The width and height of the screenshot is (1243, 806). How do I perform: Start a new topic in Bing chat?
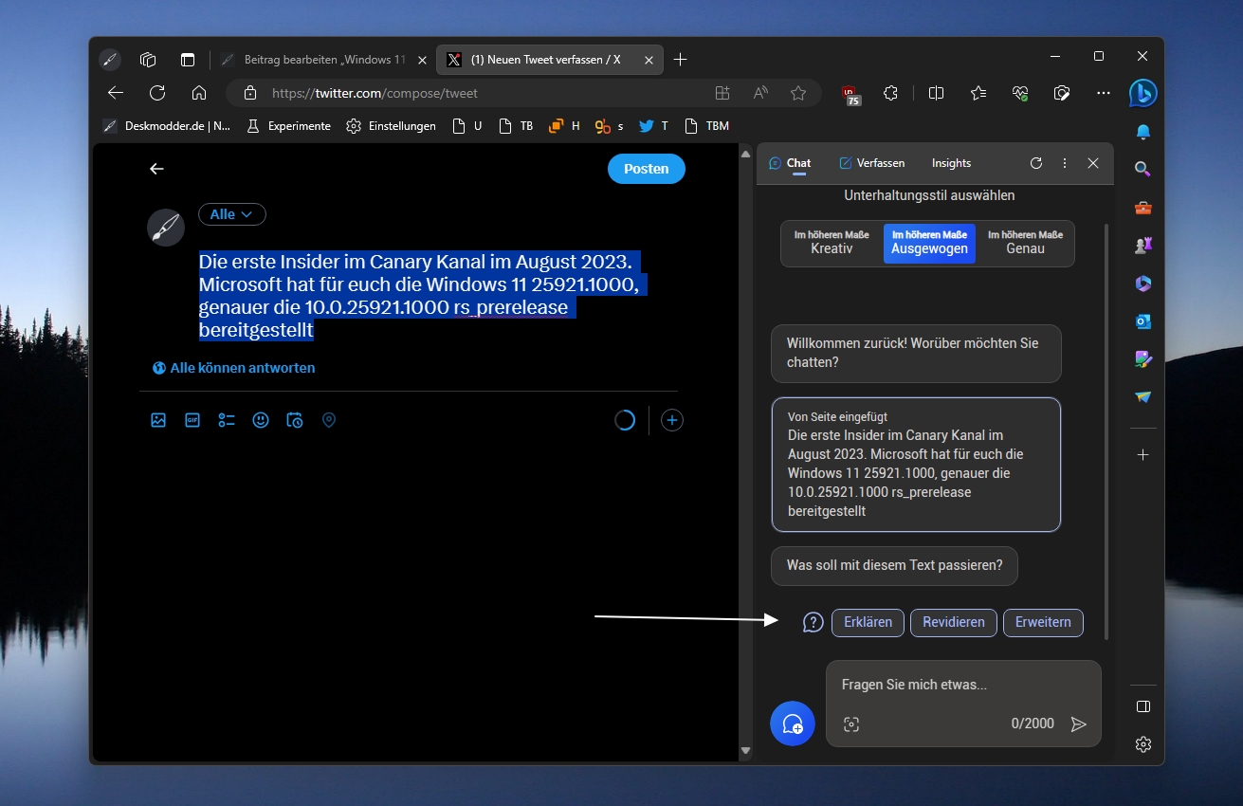coord(793,724)
